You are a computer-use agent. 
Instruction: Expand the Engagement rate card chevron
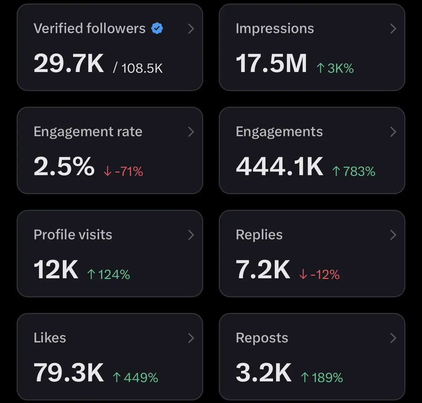191,132
